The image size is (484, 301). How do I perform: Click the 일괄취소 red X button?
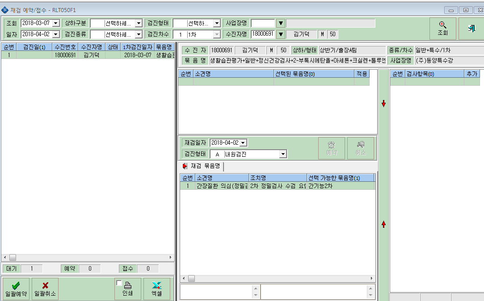pos(45,288)
